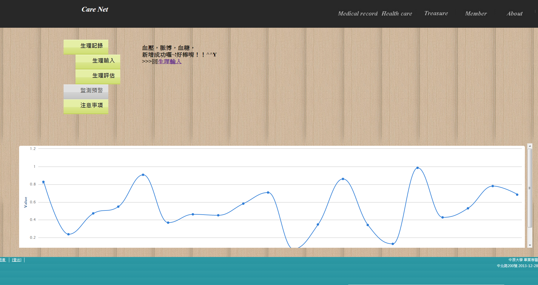The height and width of the screenshot is (285, 538).
Task: Click the Care Net logo
Action: (x=95, y=10)
